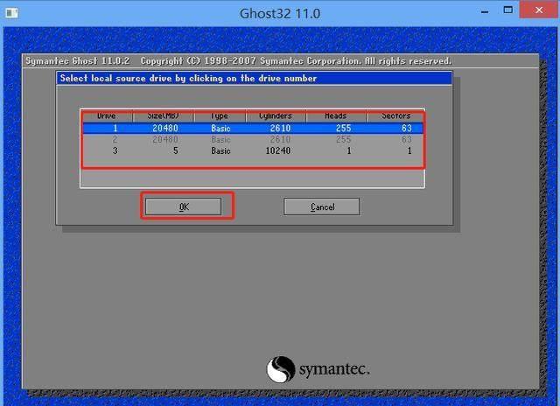This screenshot has height=406, width=560.
Task: Click the Symantec Ghost 11.0.2 copyright text
Action: point(238,61)
